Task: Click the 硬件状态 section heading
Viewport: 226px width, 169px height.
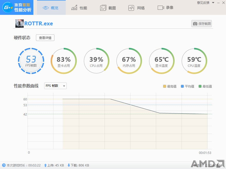Action: [x=22, y=38]
